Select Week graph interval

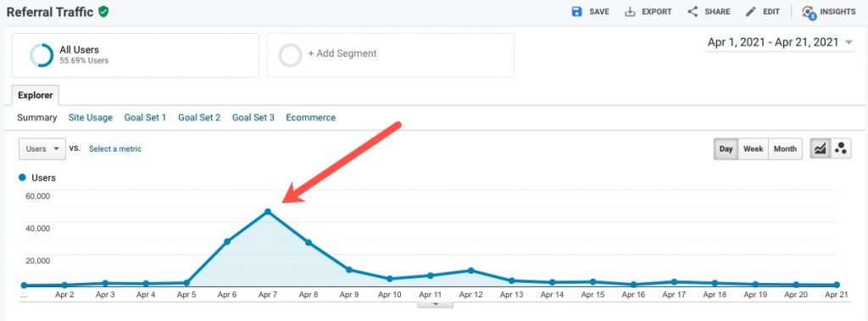[753, 149]
